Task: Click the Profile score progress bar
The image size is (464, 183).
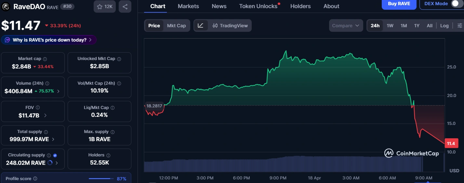Action: (102, 179)
